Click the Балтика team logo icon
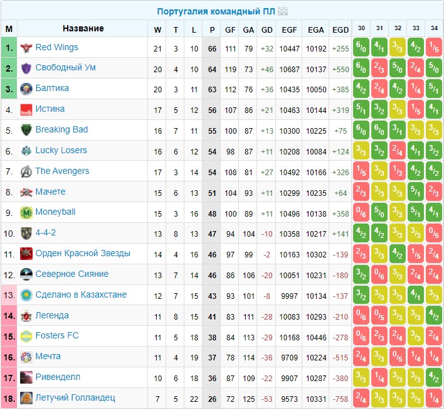This screenshot has height=410, width=444. point(26,89)
